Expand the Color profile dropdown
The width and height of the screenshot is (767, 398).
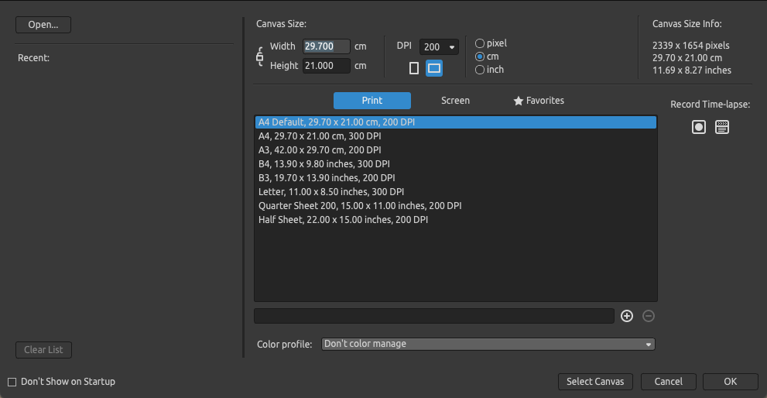pos(488,344)
